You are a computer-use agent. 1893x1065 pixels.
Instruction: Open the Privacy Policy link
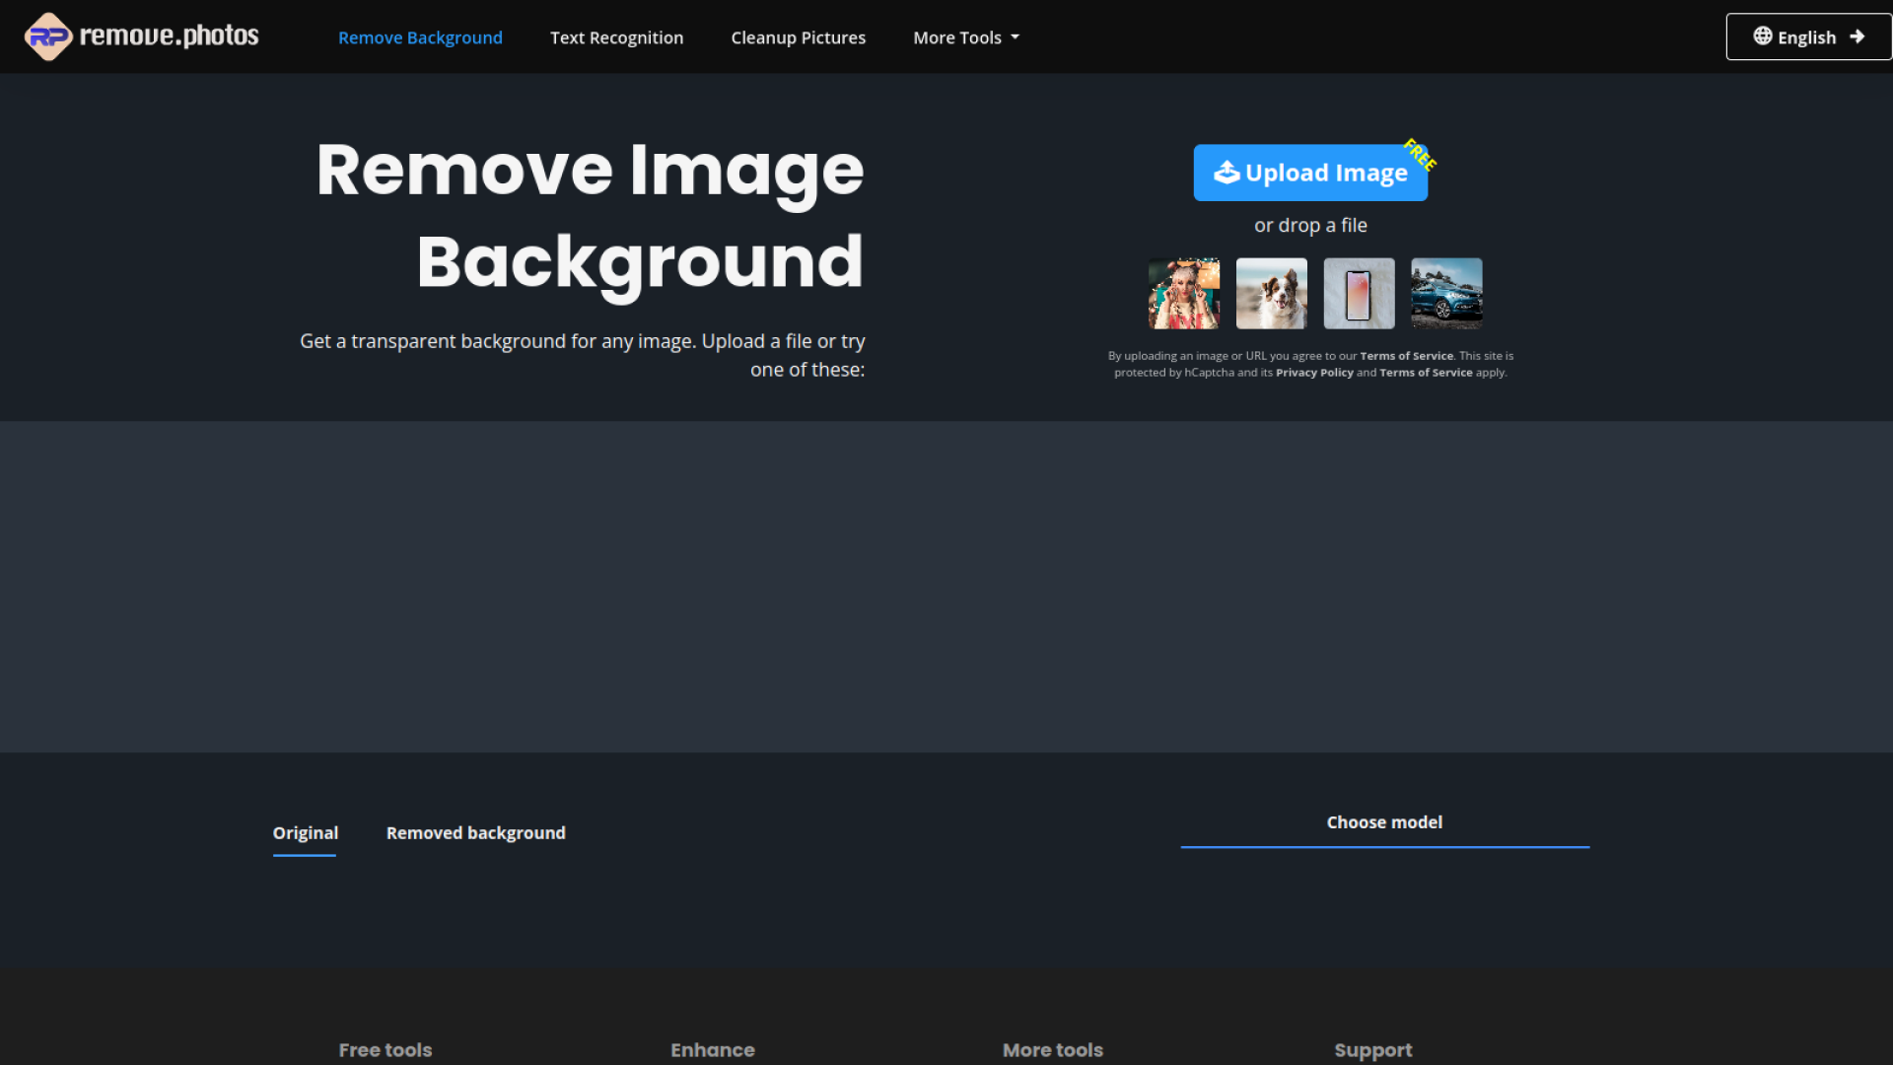pyautogui.click(x=1314, y=372)
